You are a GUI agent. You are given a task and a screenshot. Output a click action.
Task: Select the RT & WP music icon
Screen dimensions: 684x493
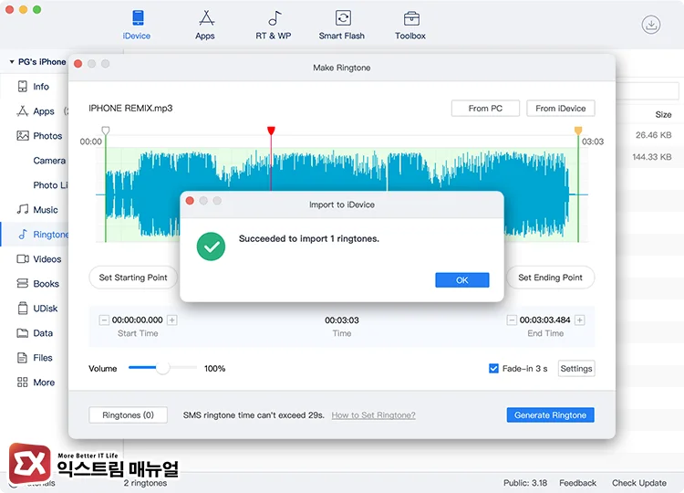click(x=274, y=19)
